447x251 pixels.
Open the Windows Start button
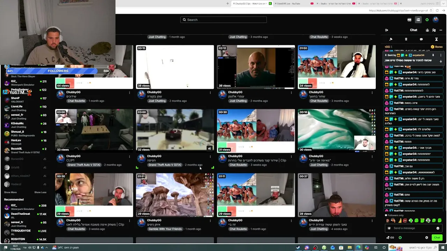point(443,248)
